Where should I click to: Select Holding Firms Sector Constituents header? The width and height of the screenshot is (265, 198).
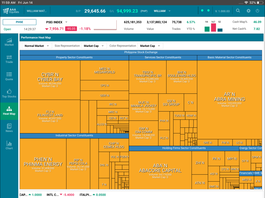[184, 148]
